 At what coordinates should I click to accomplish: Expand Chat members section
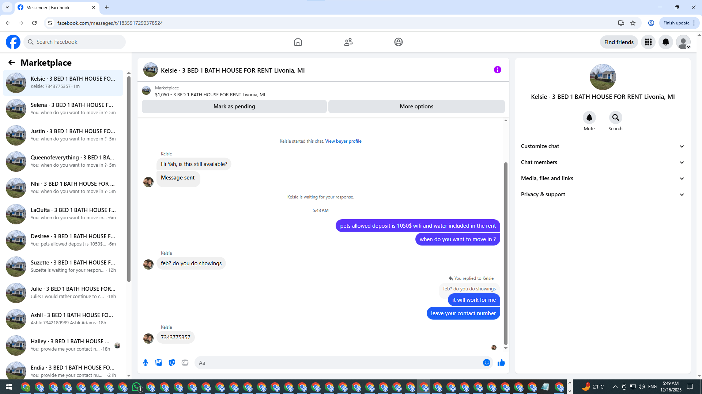click(603, 162)
